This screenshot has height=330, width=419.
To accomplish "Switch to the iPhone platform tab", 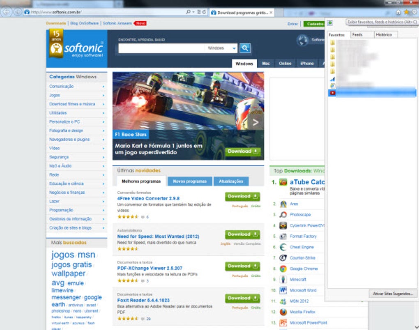I will (x=307, y=64).
